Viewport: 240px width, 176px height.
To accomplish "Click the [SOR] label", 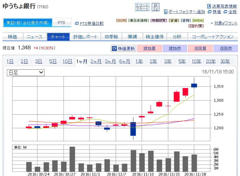I will click(122, 20).
